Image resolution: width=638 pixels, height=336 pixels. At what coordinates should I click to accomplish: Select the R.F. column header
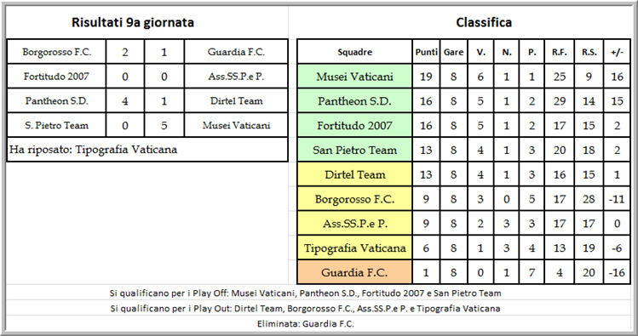pos(560,52)
